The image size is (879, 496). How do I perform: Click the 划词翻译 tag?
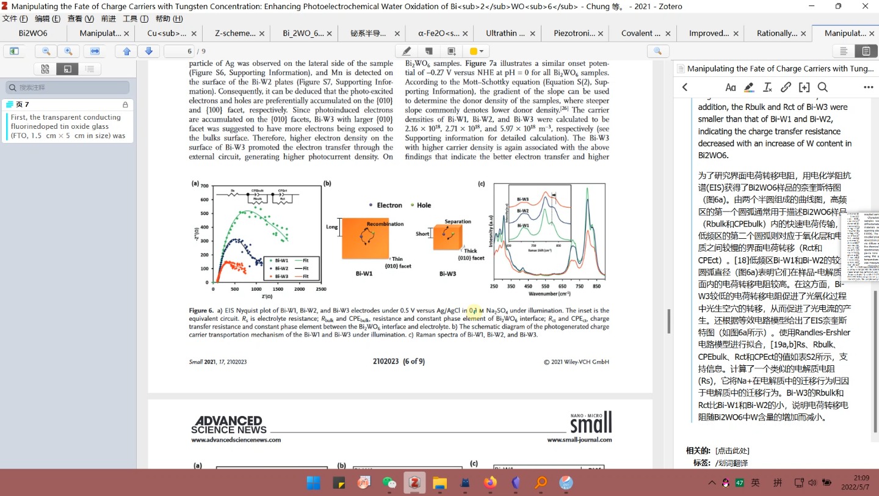point(731,463)
